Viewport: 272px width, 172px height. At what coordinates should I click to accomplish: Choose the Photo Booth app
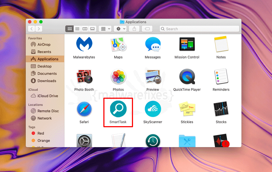pyautogui.click(x=84, y=77)
